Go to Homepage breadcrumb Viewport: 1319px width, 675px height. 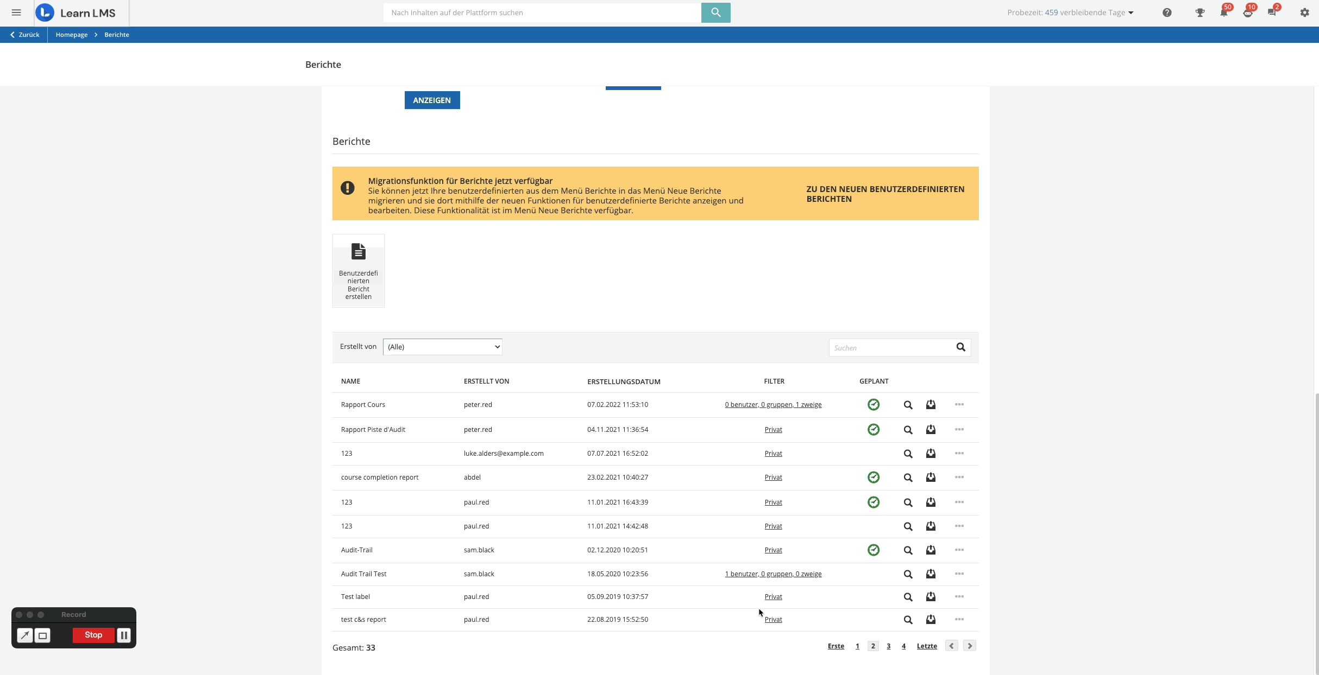pyautogui.click(x=71, y=35)
